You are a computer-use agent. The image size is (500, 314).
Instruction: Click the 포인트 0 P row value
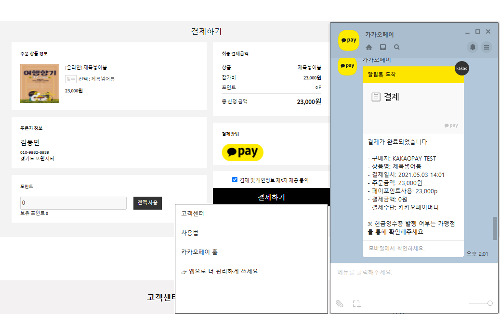coord(318,88)
